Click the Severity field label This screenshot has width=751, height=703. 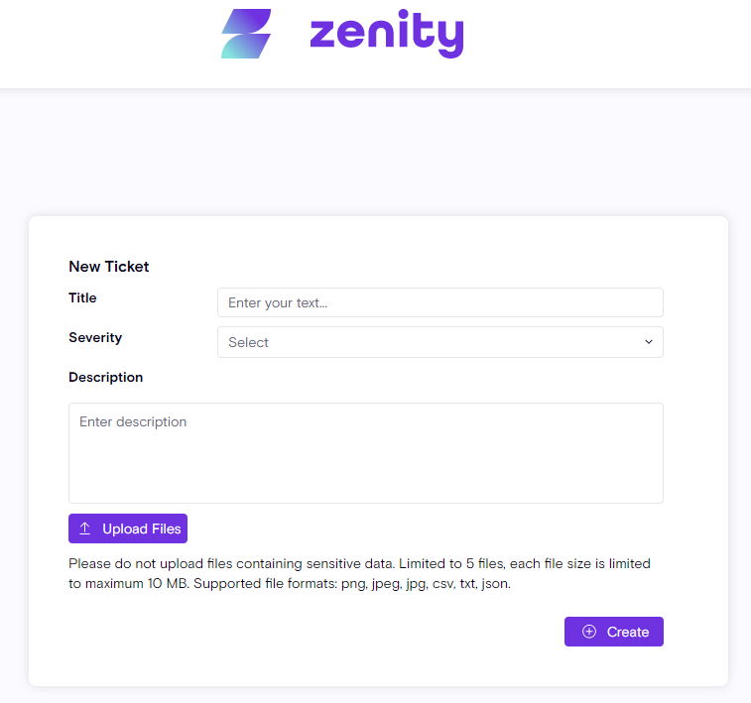(95, 337)
